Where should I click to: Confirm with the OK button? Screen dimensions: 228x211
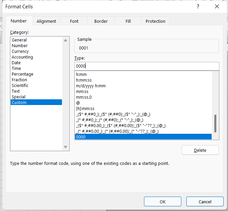pyautogui.click(x=163, y=202)
